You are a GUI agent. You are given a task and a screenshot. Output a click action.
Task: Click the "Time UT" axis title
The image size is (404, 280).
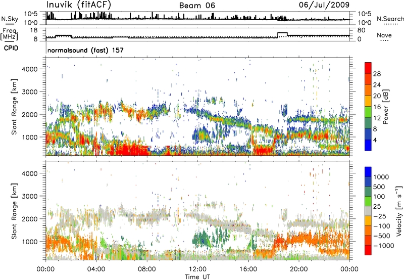[197, 277]
